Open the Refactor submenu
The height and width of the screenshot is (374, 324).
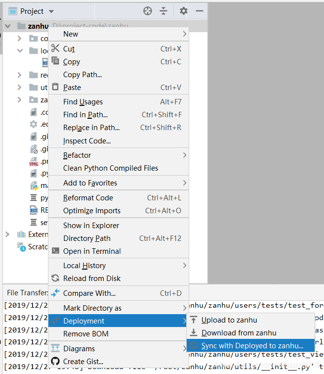pos(119,155)
